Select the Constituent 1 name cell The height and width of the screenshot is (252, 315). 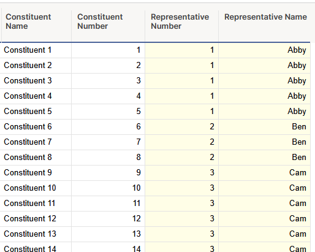click(36, 50)
